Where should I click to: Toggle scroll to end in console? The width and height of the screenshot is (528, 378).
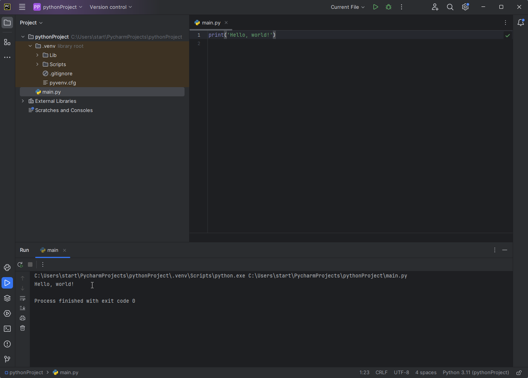pyautogui.click(x=23, y=308)
